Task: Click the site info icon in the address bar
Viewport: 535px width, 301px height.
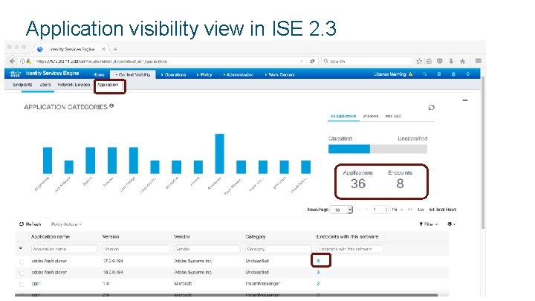Action: coord(22,62)
